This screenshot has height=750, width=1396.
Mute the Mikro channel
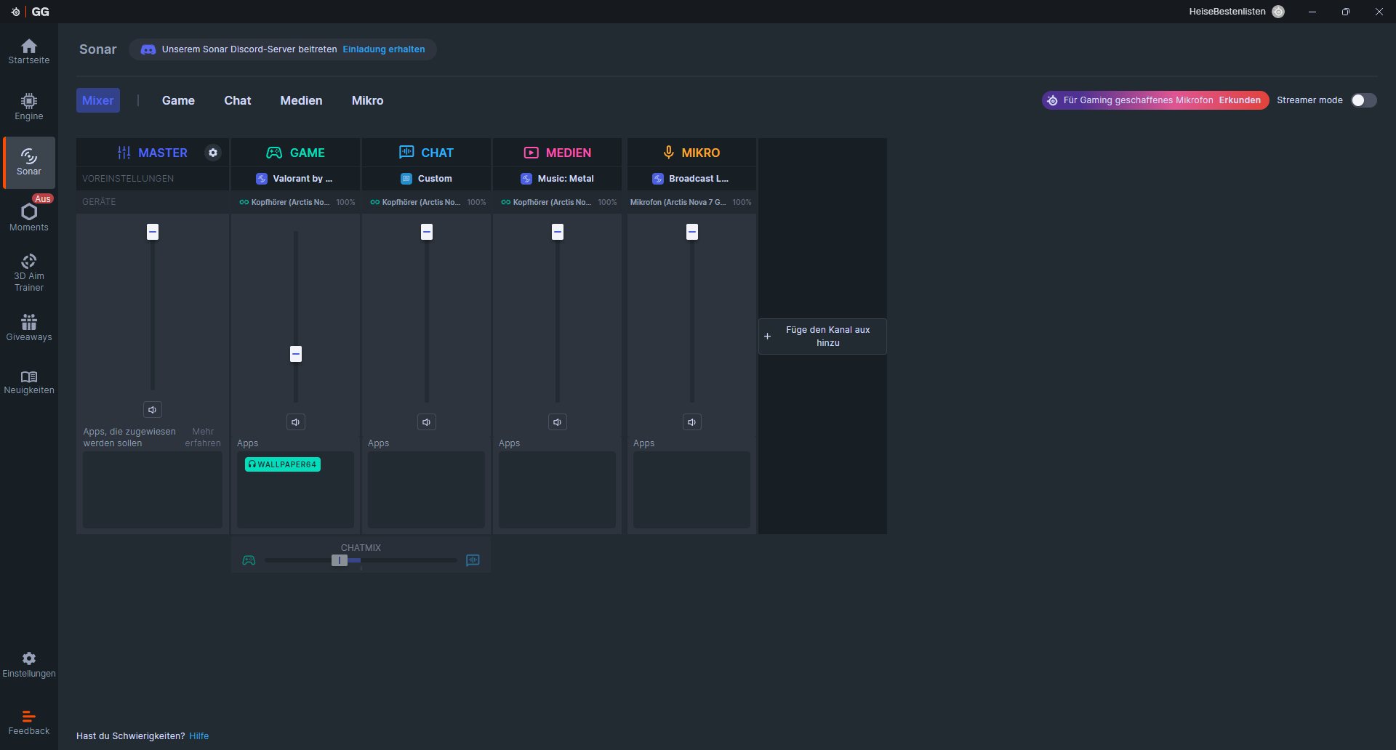691,422
